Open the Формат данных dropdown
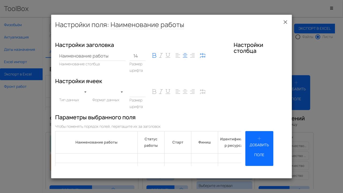Image resolution: width=343 pixels, height=193 pixels. pyautogui.click(x=108, y=92)
